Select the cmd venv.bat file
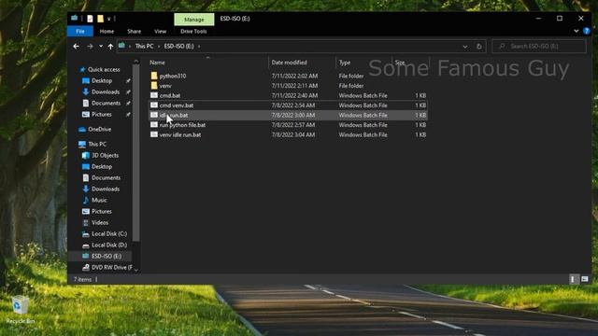The image size is (598, 336). 177,105
